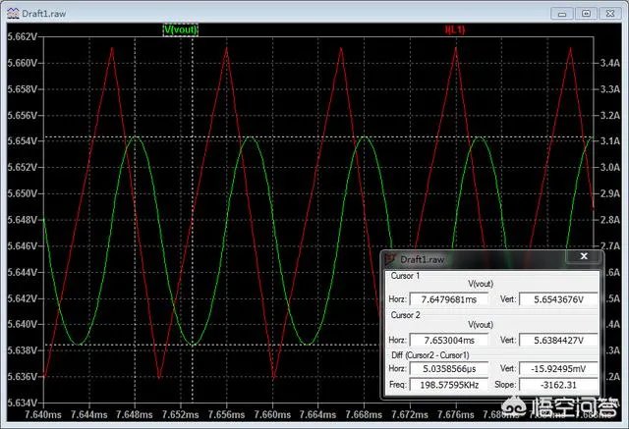Screen dimensions: 629x429
Task: Close the Draft1.raw waveform window
Action: 610,13
